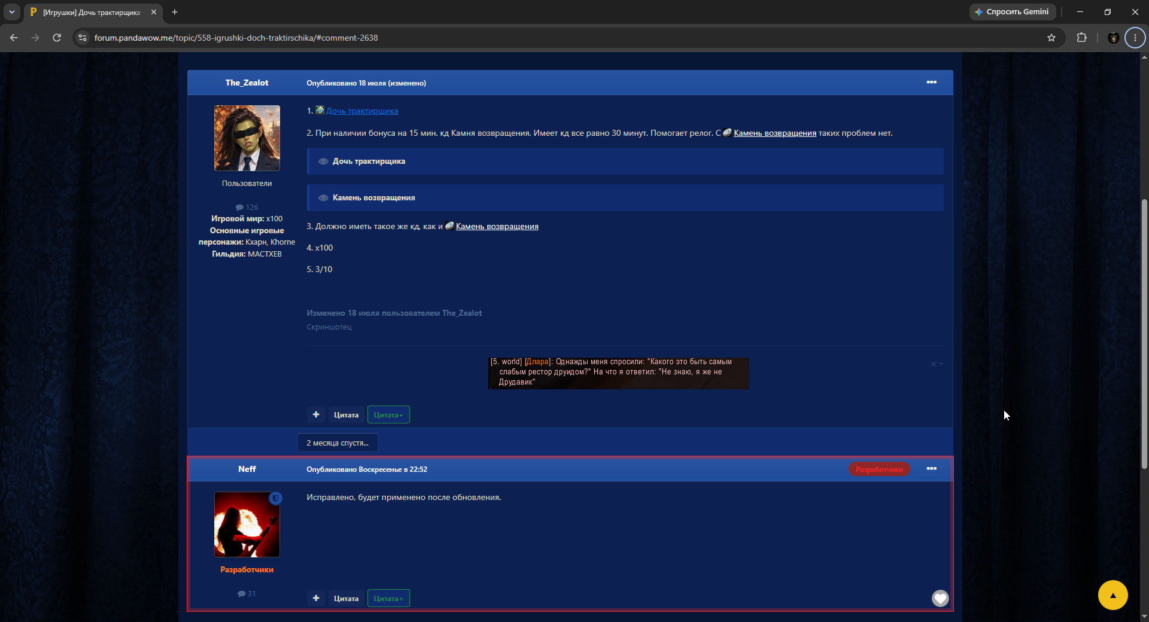Click the signature chat screenshot image
This screenshot has height=622, width=1149.
618,373
